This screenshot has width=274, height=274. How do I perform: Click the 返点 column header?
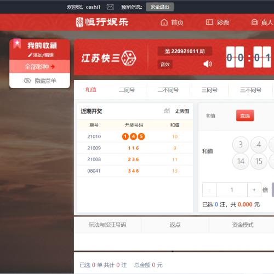point(175,225)
